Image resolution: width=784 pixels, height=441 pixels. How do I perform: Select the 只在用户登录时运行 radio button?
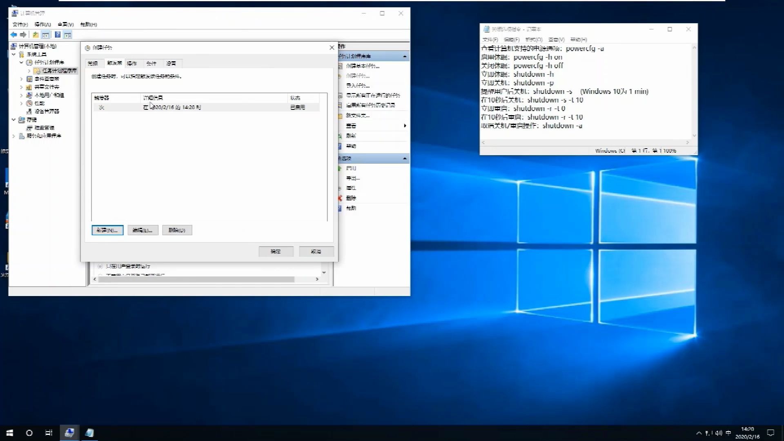tap(100, 266)
